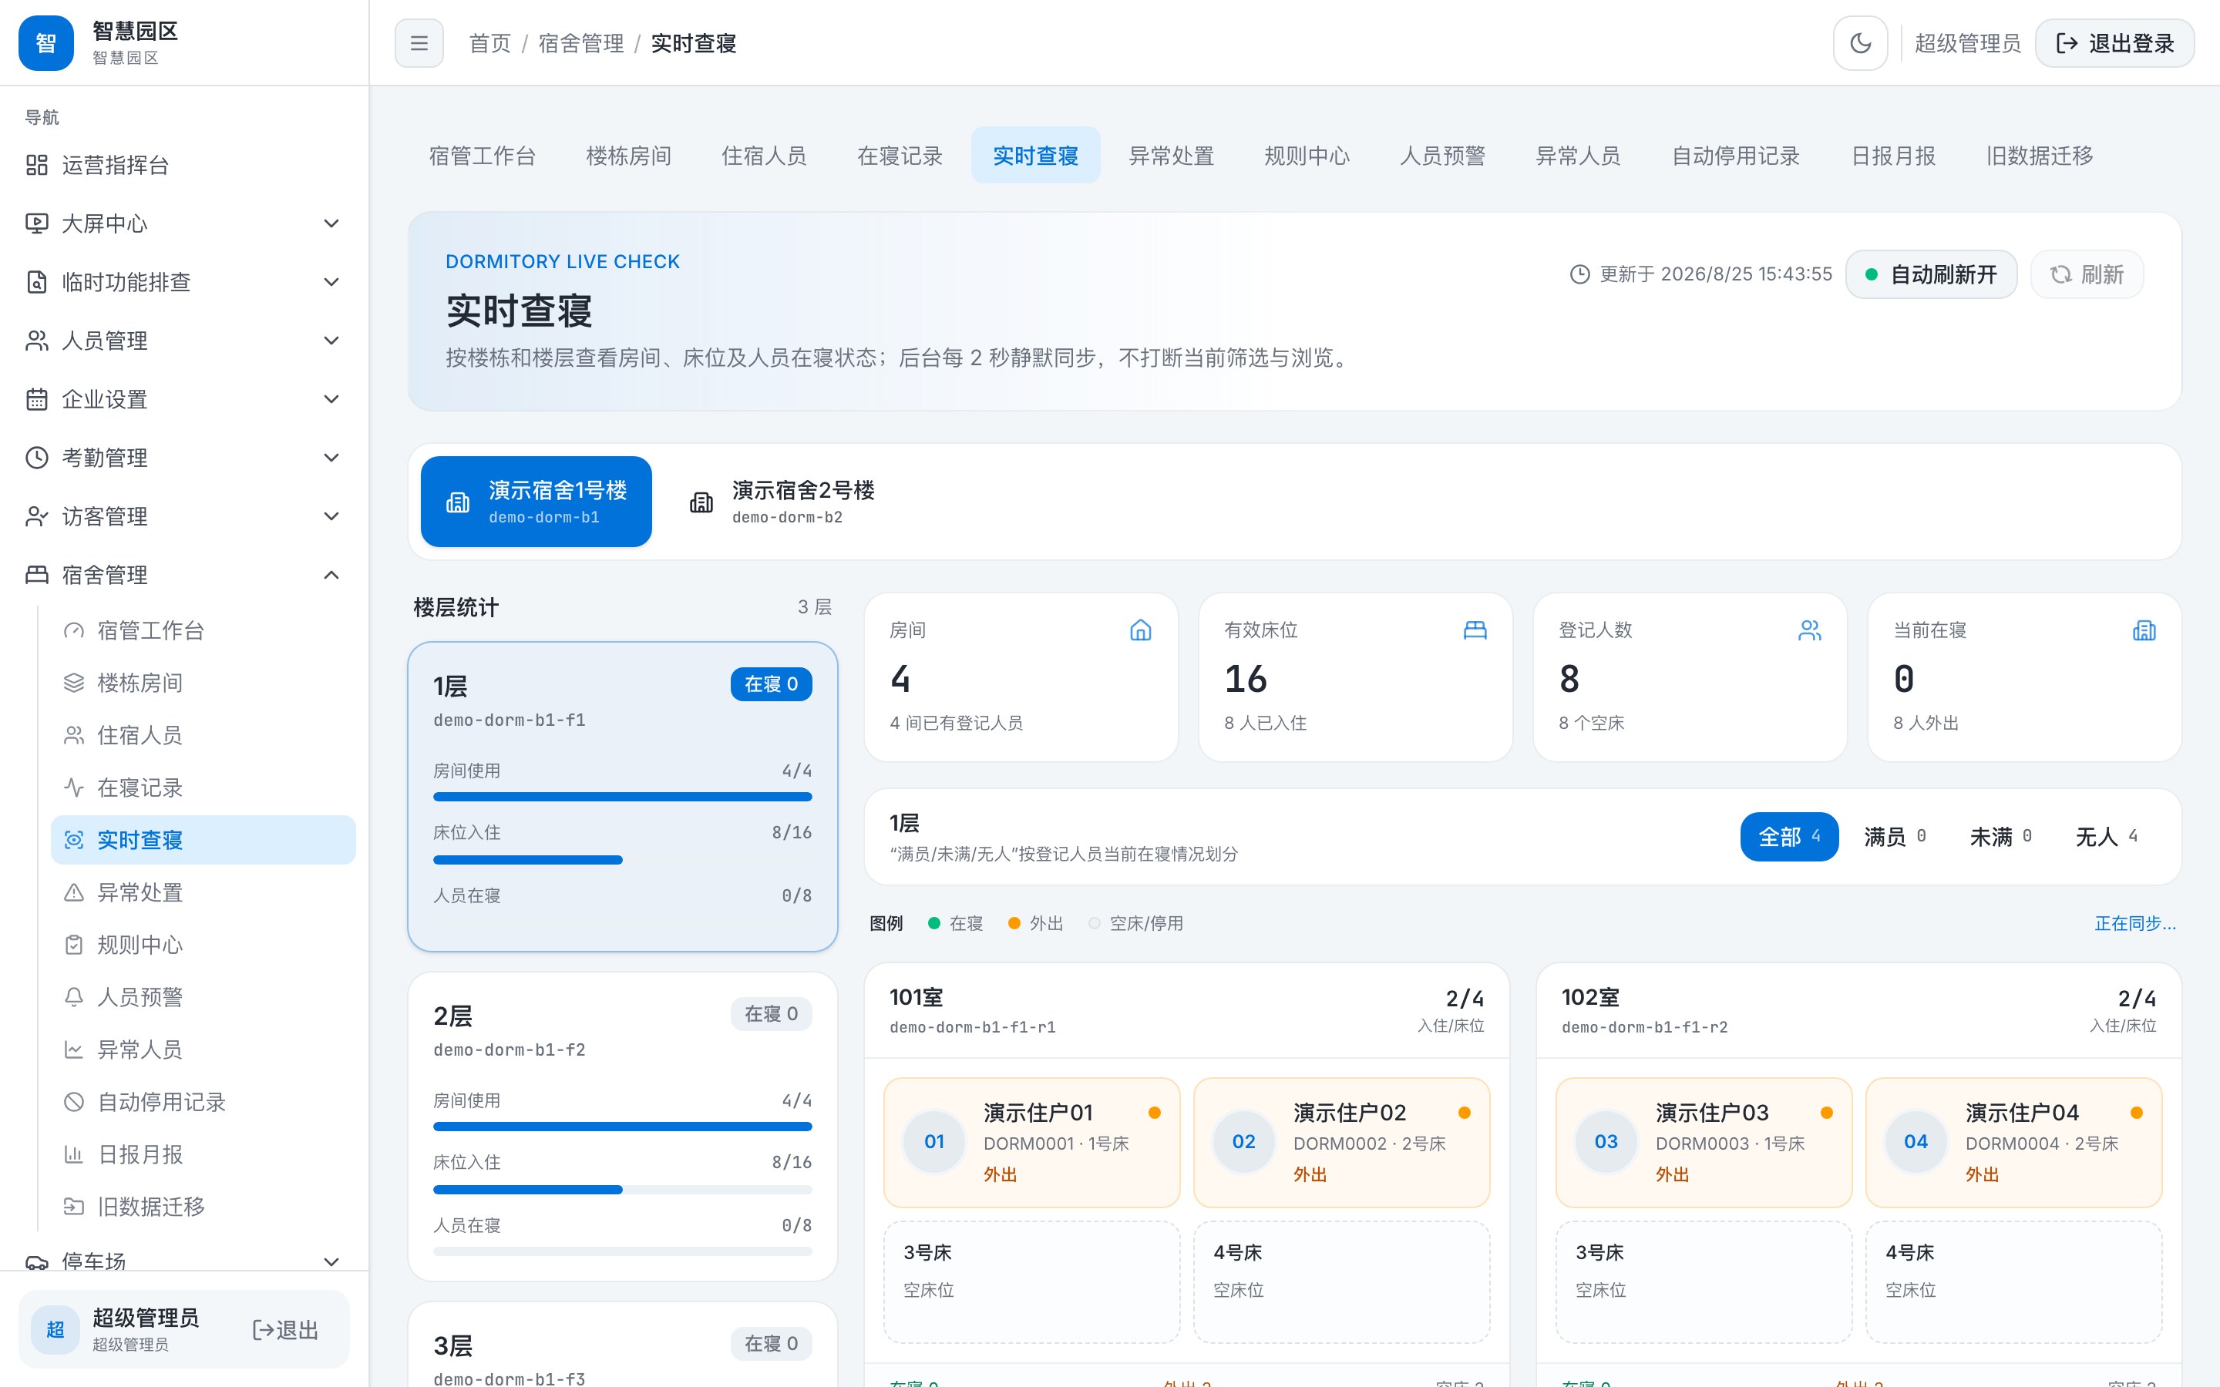Click the 临时功能排查 file search icon
The width and height of the screenshot is (2220, 1387).
[x=37, y=283]
